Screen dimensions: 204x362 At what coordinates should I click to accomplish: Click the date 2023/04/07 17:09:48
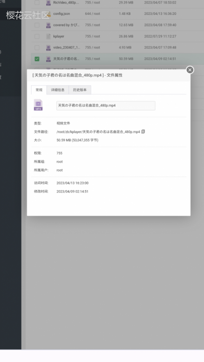pyautogui.click(x=160, y=47)
